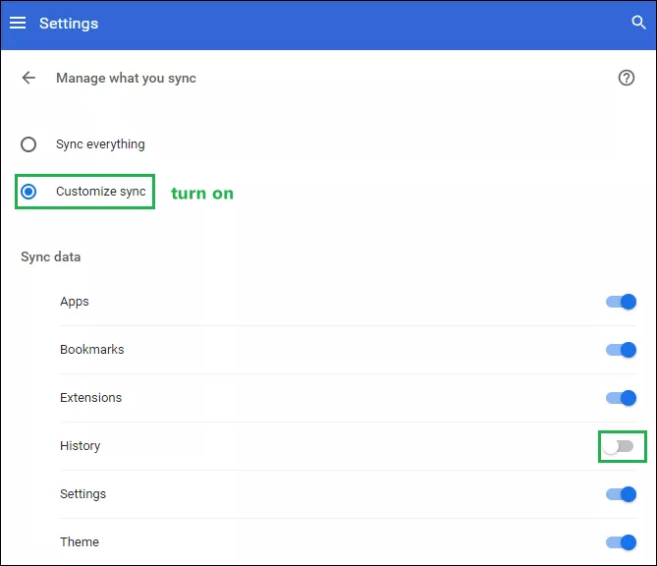Click the Theme row label
The image size is (657, 566).
pyautogui.click(x=80, y=541)
